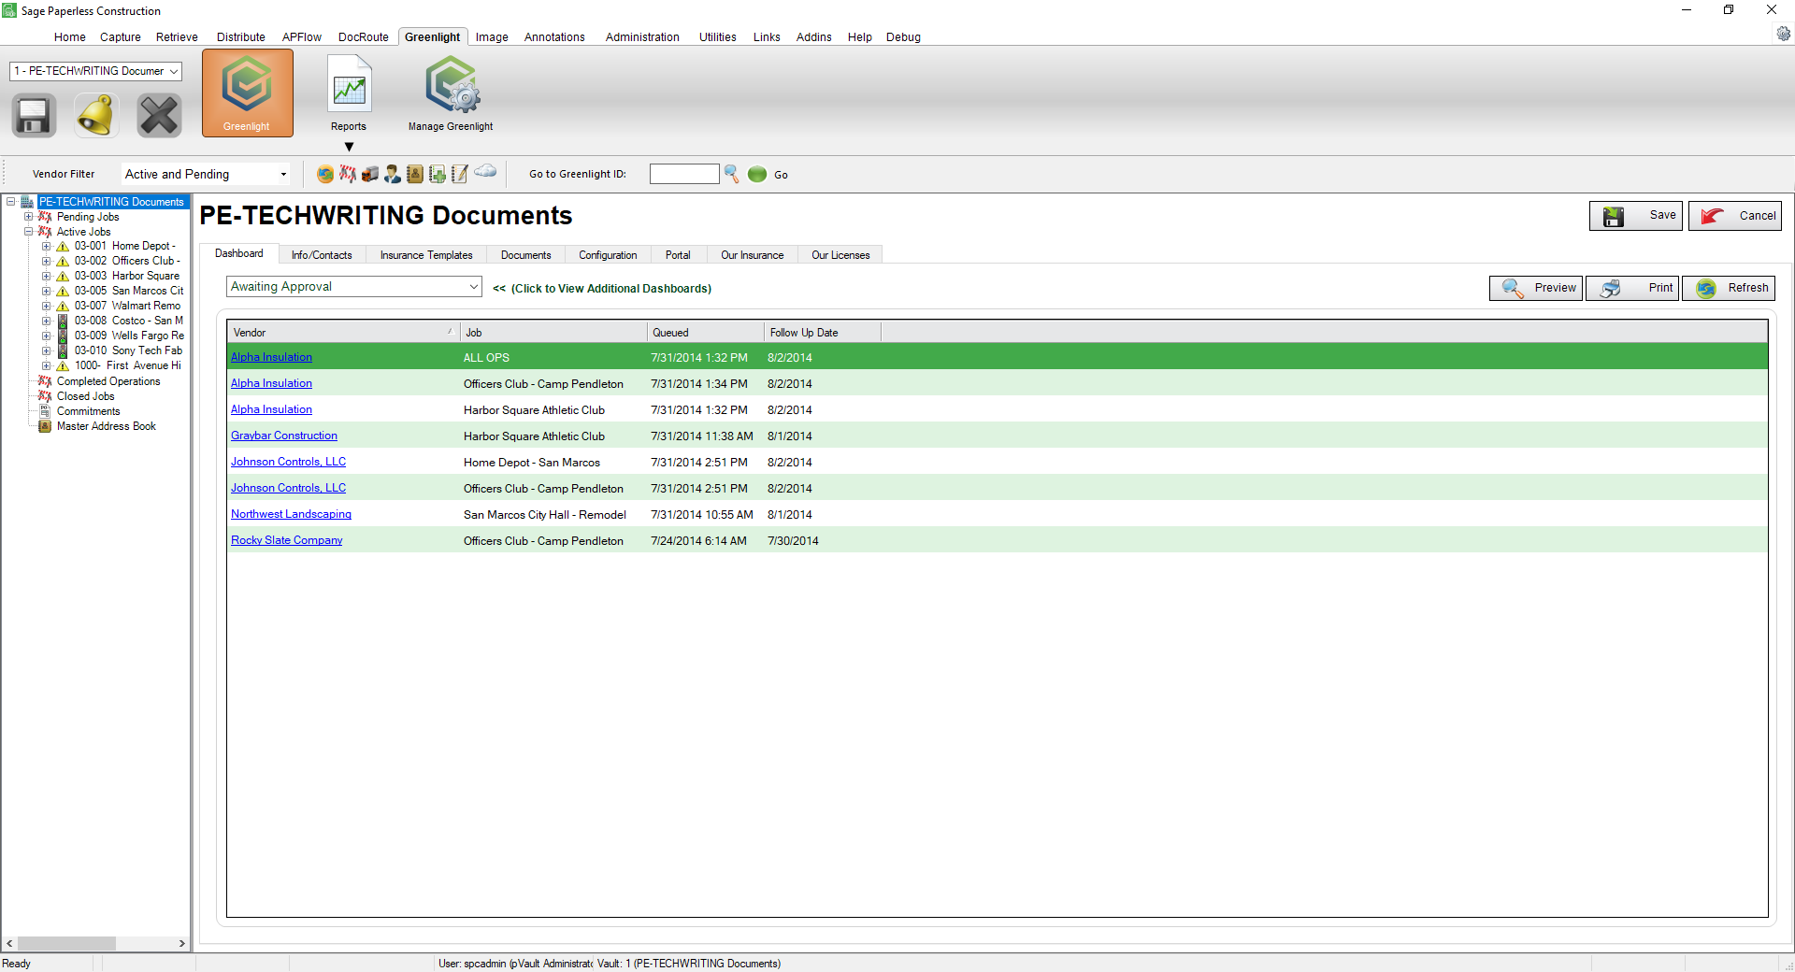Open the Vendor Filter Active and Pending dropdown

tap(206, 174)
